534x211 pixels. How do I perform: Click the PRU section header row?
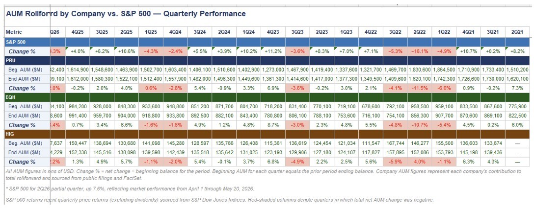pos(267,61)
